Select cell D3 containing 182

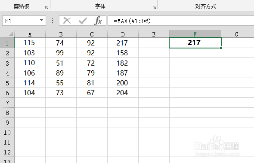[123, 63]
